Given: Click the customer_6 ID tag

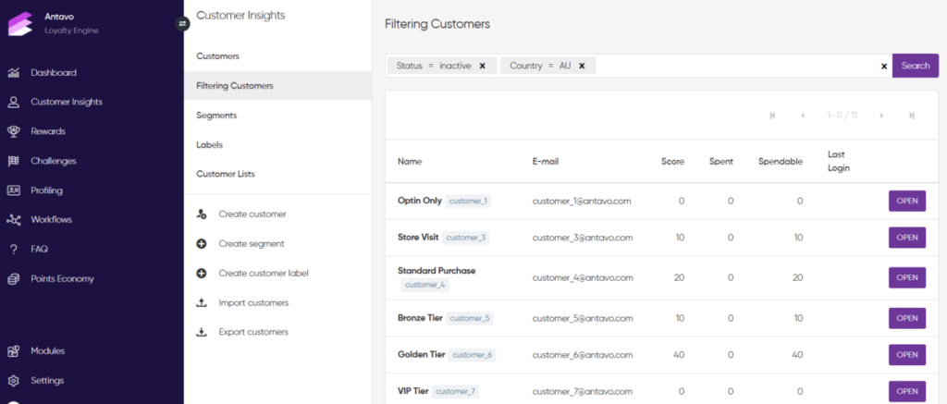Looking at the screenshot, I should (473, 355).
